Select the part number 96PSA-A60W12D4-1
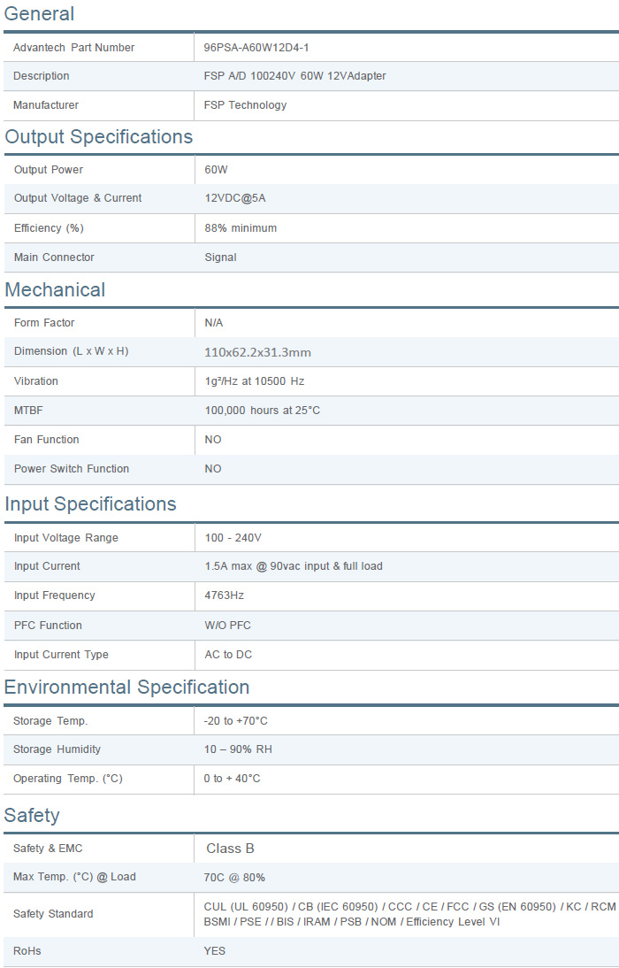619x968 pixels. coord(256,48)
